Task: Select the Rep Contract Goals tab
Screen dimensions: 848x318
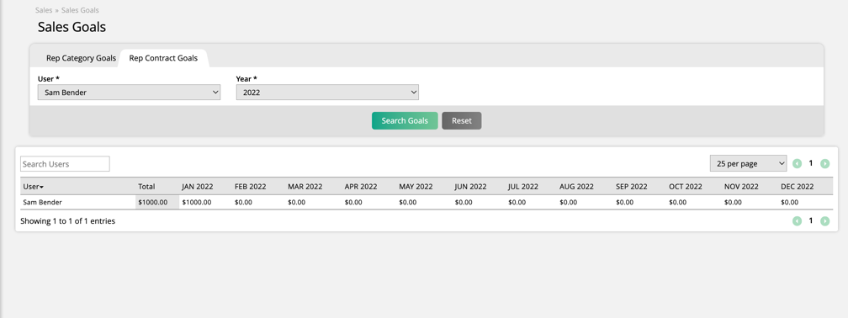Action: point(163,58)
